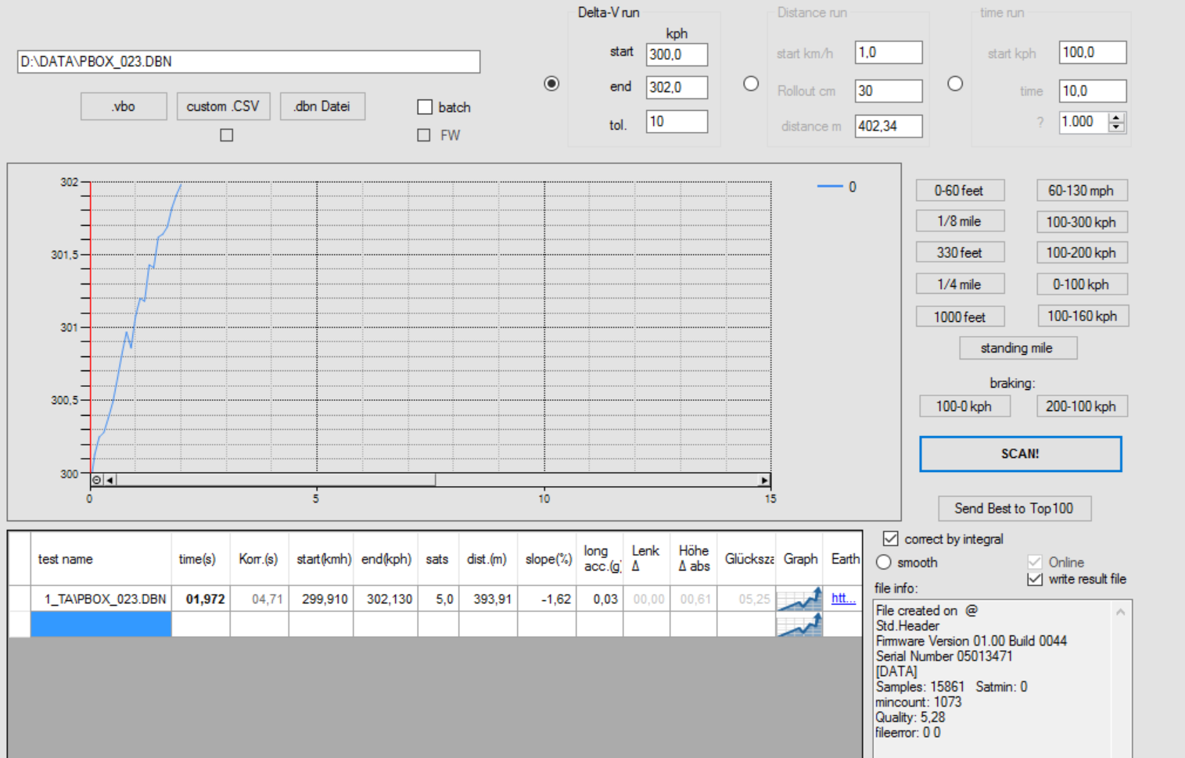
Task: Choose the 100-200 kph preset
Action: click(1081, 252)
